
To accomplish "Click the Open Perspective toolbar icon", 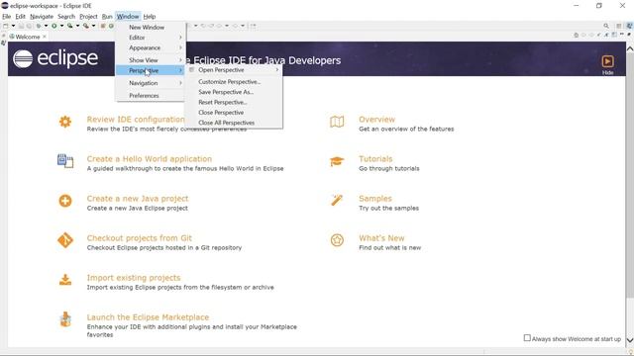I will pyautogui.click(x=618, y=26).
